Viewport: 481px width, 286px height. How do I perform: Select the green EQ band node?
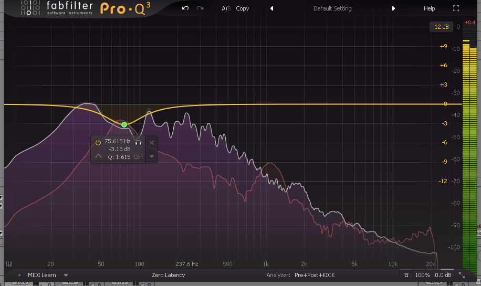click(124, 124)
